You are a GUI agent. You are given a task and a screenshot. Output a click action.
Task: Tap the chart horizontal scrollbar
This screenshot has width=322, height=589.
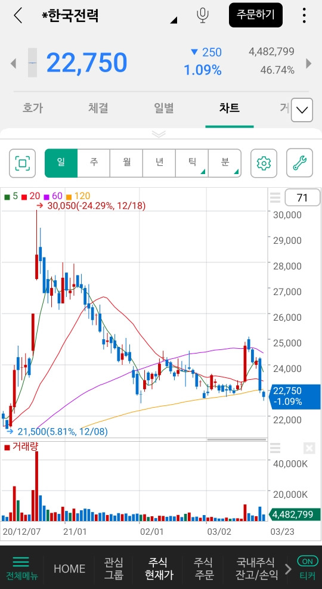click(237, 439)
